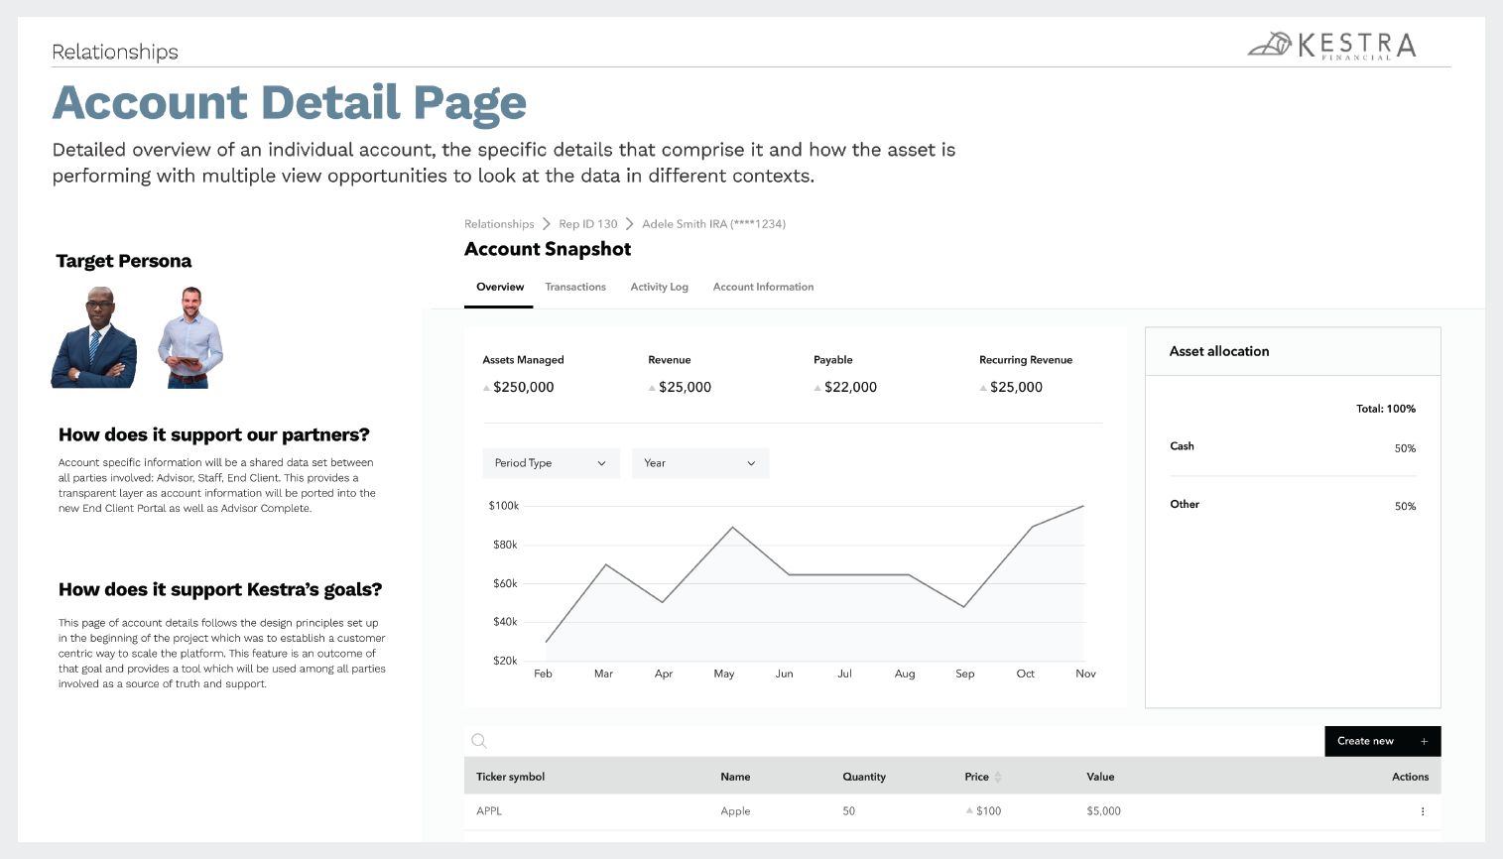This screenshot has height=859, width=1503.
Task: Click the Relationships breadcrumb link
Action: coord(499,224)
